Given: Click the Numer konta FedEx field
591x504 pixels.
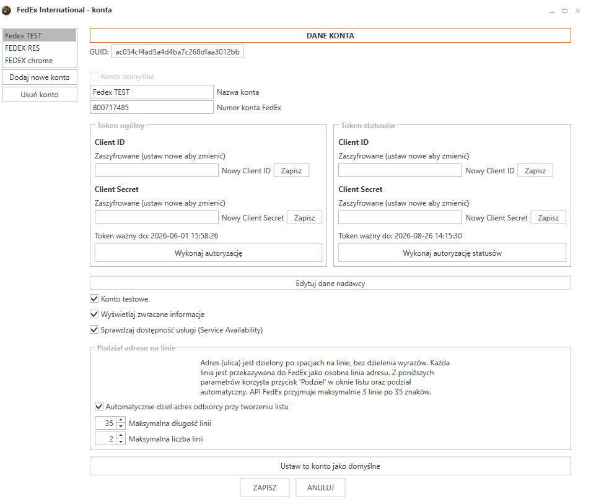Looking at the screenshot, I should pyautogui.click(x=152, y=107).
